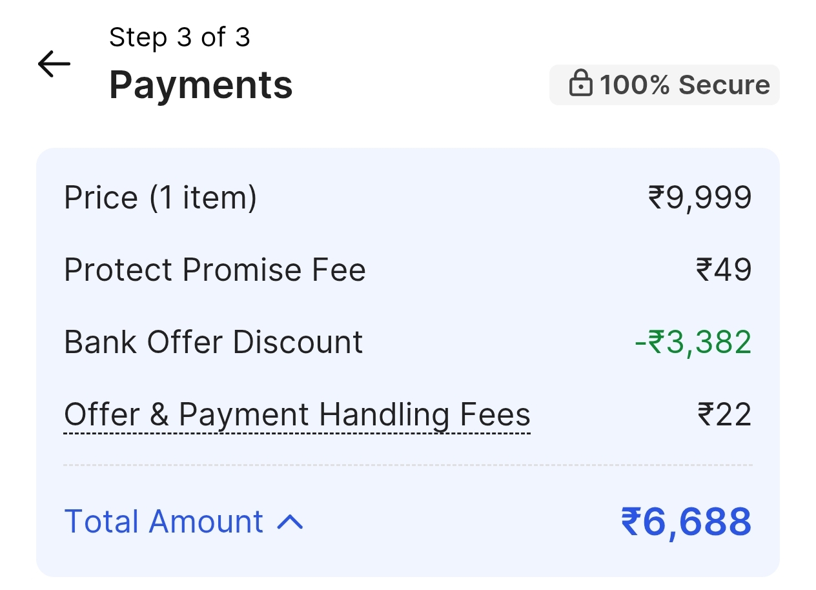Click the Step 3 of 3 indicator
Screen dimensions: 816x590
click(179, 37)
